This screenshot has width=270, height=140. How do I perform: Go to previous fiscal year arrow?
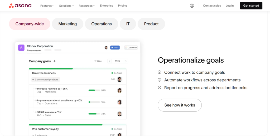point(109,61)
